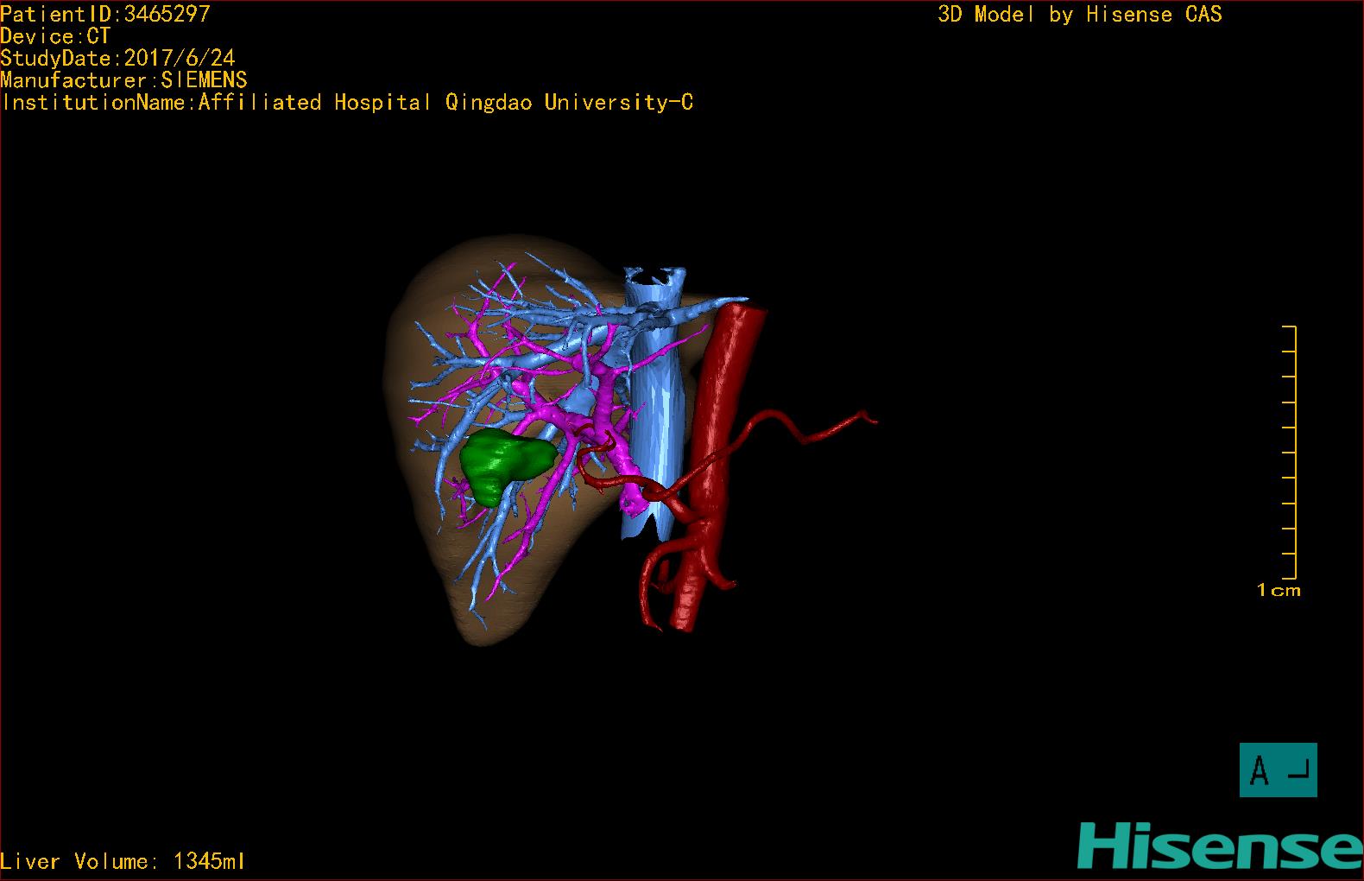Click the 3D Model by Hisense CAS text
The image size is (1364, 881).
[1080, 14]
